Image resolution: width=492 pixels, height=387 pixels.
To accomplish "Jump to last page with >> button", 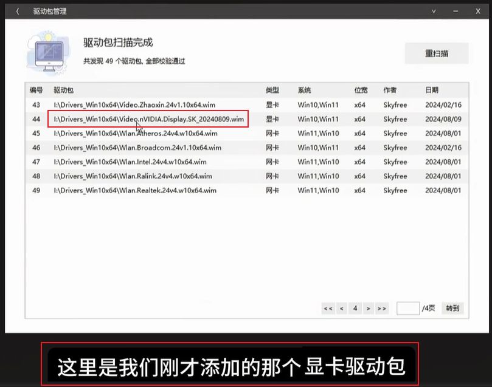I will click(382, 309).
